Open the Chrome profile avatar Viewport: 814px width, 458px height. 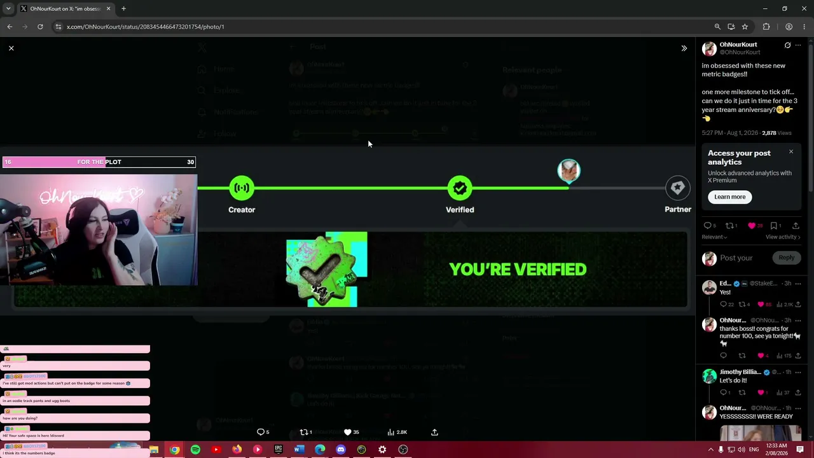[x=789, y=27]
